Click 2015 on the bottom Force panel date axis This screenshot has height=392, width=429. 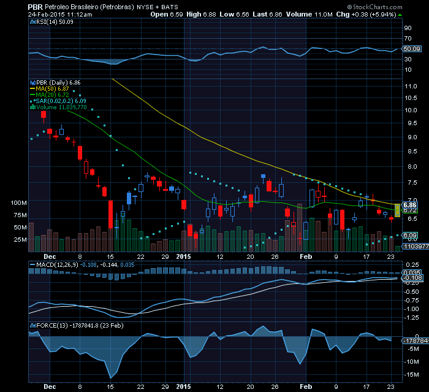(x=183, y=387)
